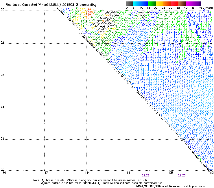The image size is (214, 188).
Task: Click the gray 0-5 knots color swatch
Action: [x=130, y=3]
